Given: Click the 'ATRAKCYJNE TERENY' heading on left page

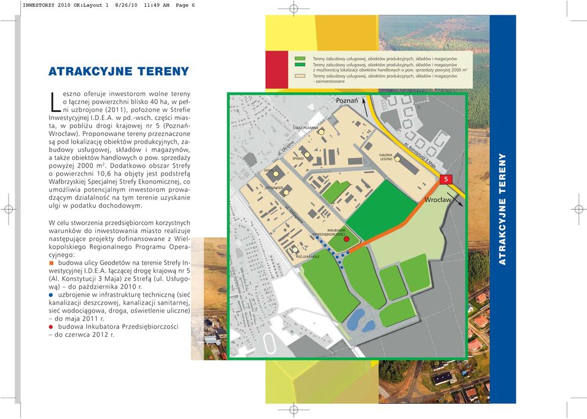Looking at the screenshot, I should tap(119, 72).
